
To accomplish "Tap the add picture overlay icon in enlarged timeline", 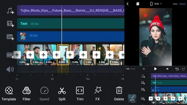I will pyautogui.click(x=10, y=37).
